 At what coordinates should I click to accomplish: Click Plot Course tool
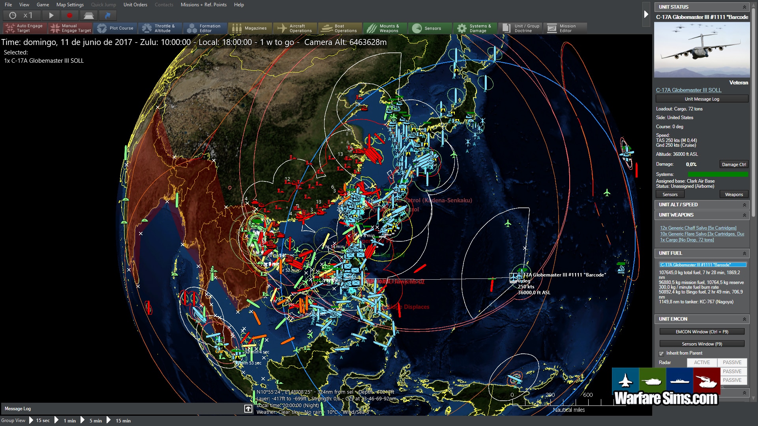[115, 28]
